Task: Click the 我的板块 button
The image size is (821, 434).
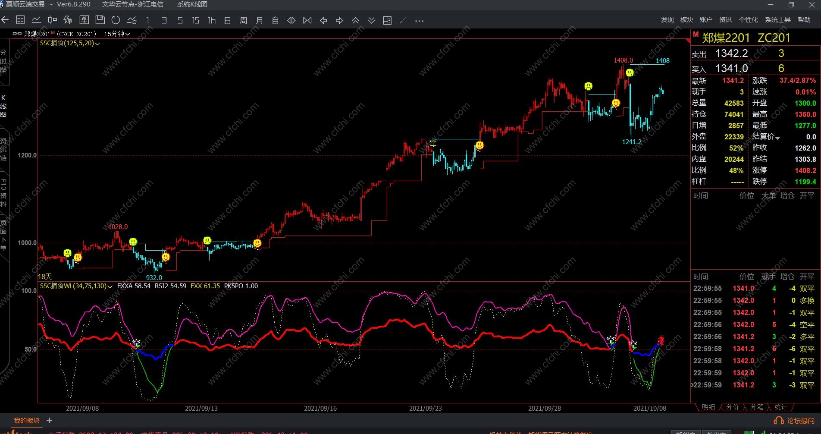Action: coord(27,421)
